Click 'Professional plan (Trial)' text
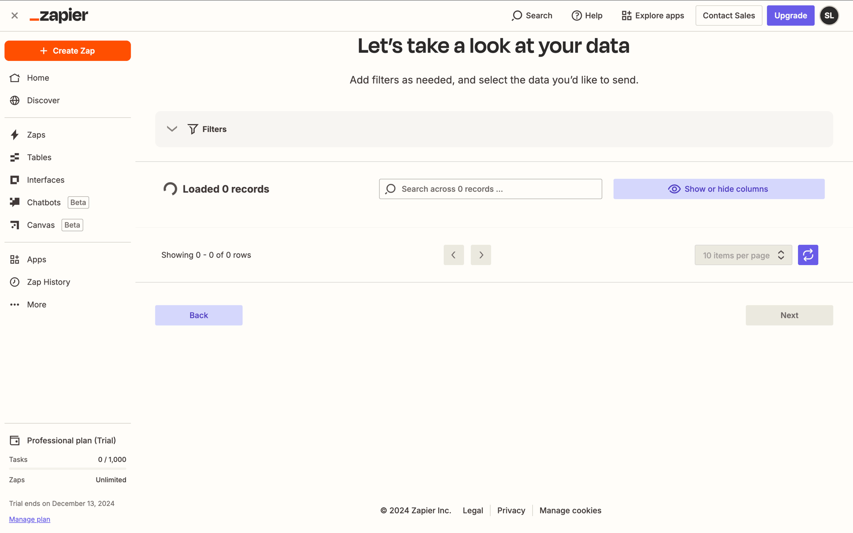853x533 pixels. [72, 440]
